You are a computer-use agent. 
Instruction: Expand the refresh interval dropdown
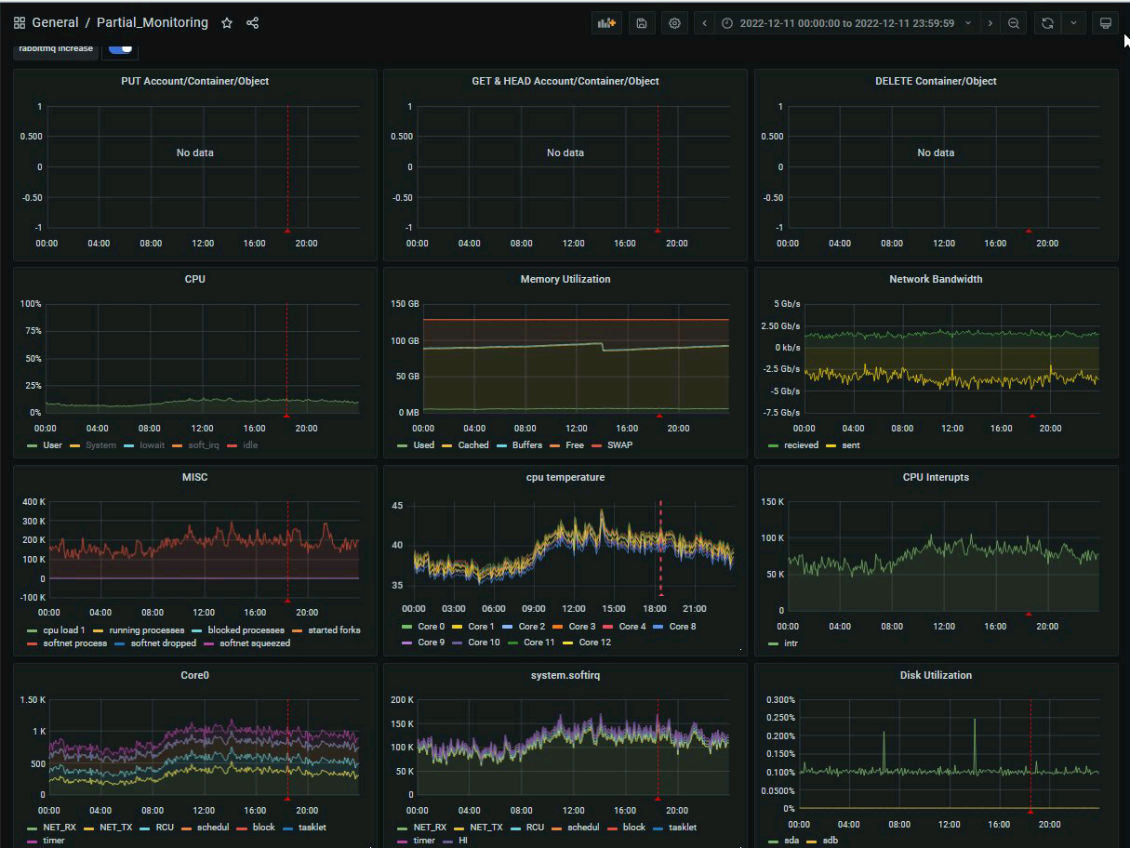coord(1073,23)
